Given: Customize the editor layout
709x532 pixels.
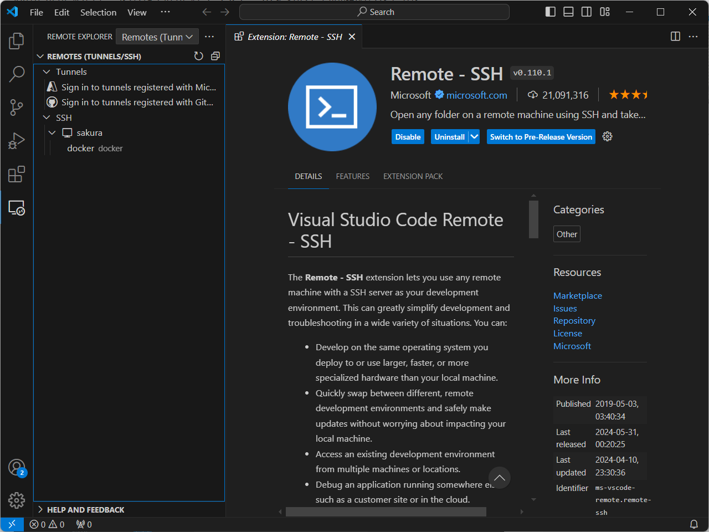Looking at the screenshot, I should point(605,12).
